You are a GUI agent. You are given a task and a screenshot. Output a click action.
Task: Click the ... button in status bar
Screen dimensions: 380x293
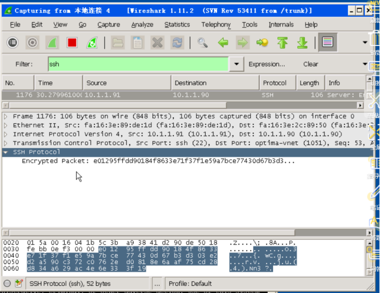pyautogui.click(x=157, y=284)
